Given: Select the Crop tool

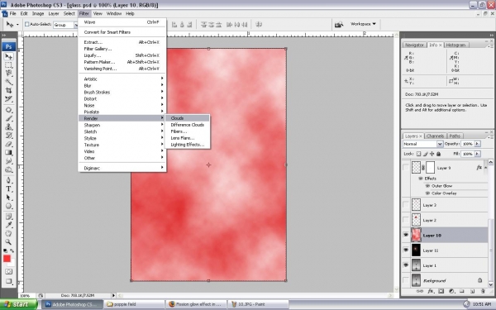Looking at the screenshot, I should click(x=8, y=90).
